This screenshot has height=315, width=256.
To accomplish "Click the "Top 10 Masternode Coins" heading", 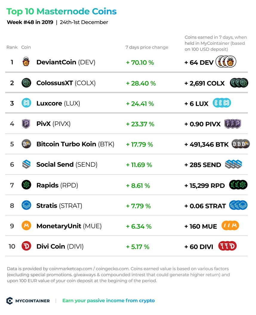I will (x=61, y=11).
